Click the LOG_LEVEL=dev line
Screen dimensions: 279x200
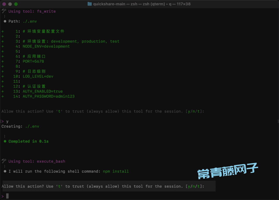click(38, 76)
